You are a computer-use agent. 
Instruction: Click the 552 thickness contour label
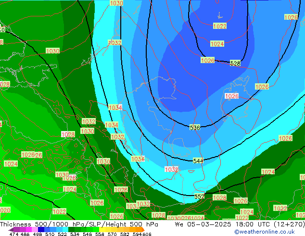(199, 197)
